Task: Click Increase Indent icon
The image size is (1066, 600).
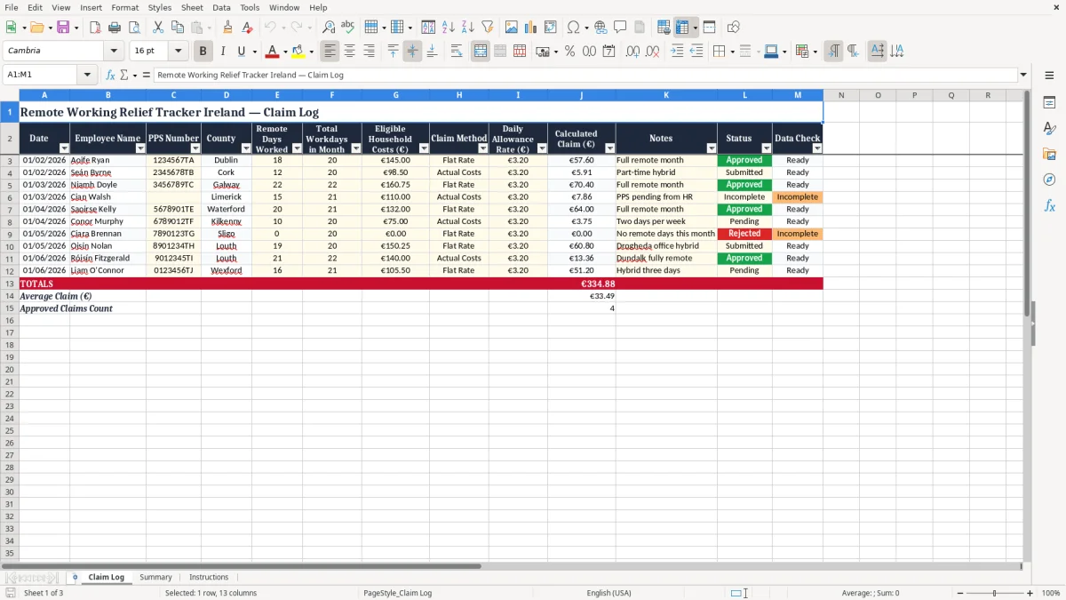Action: pyautogui.click(x=677, y=52)
